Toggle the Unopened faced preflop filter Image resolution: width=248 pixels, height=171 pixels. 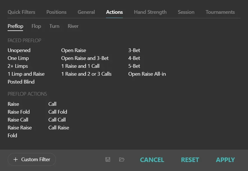19,50
